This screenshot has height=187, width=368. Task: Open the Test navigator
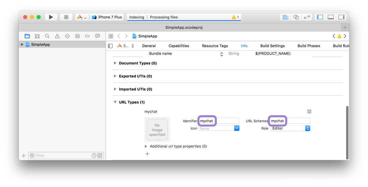coord(67,36)
